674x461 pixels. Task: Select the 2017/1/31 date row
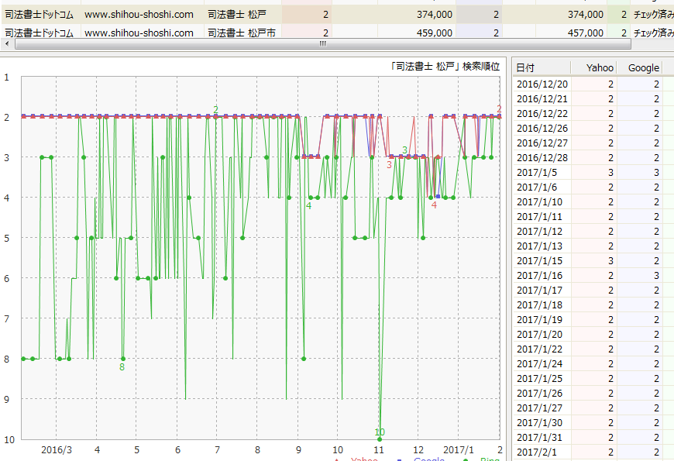(x=593, y=437)
